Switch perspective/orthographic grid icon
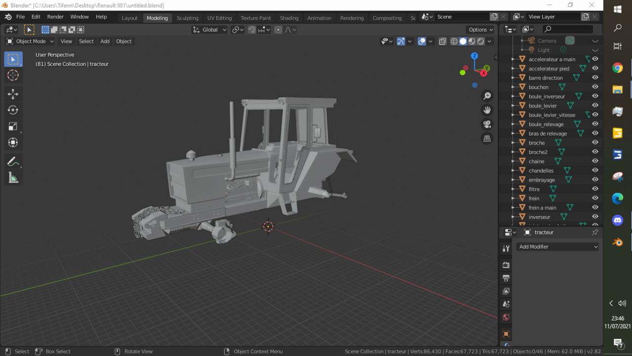Image resolution: width=632 pixels, height=356 pixels. tap(487, 138)
